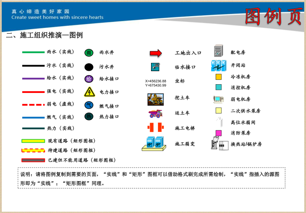Click the green rainwater well icon
306x213 pixels.
[x=89, y=53]
